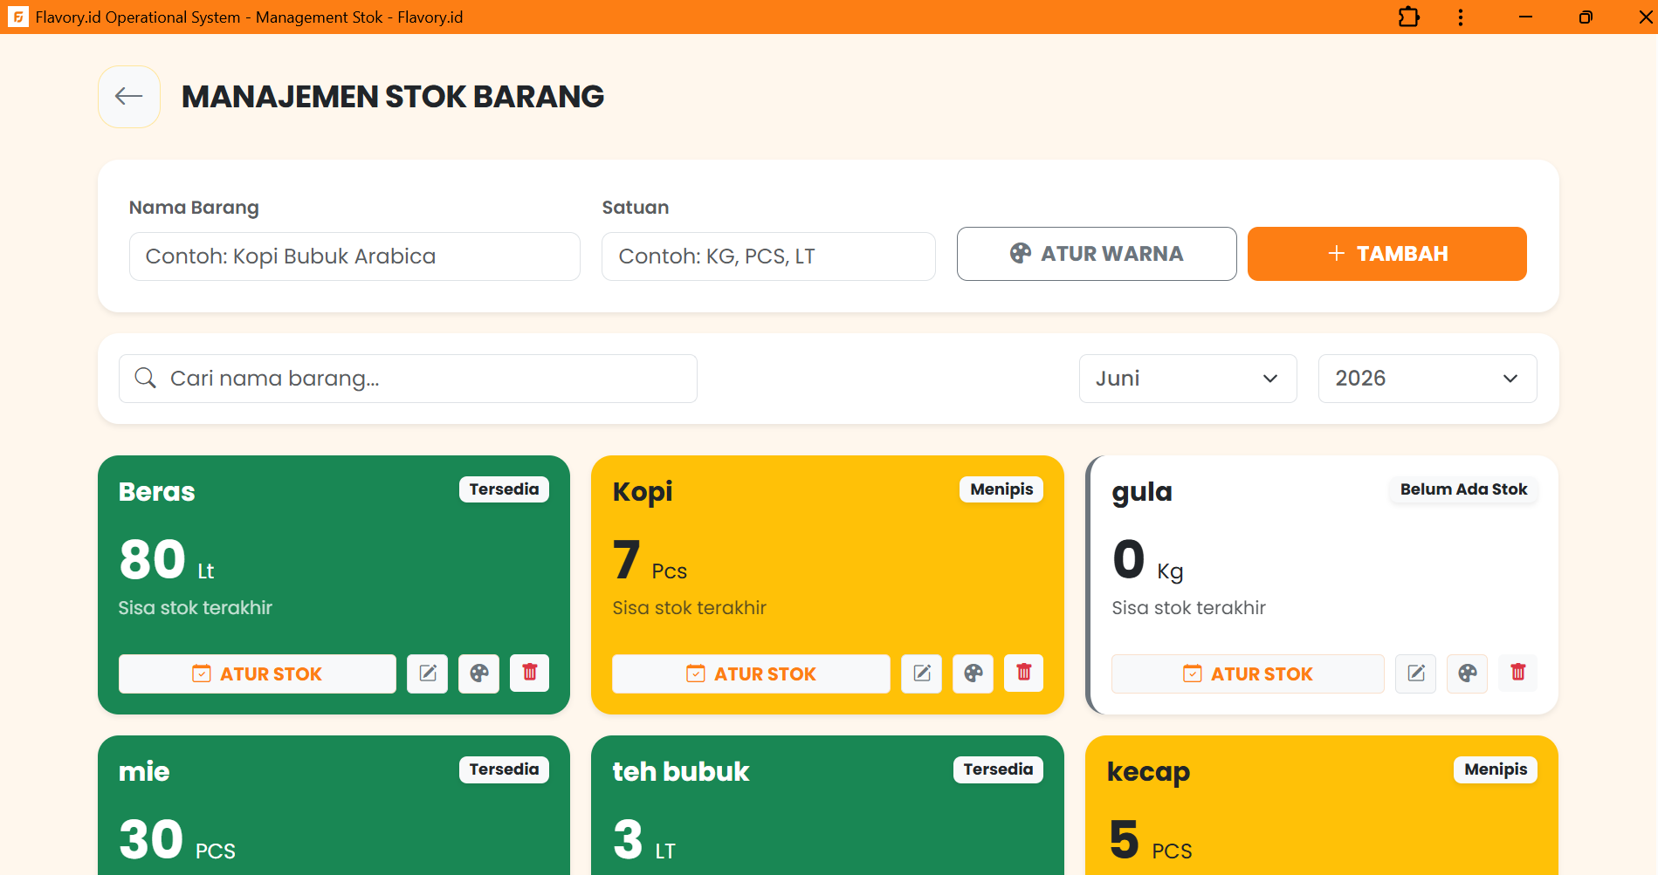Click the kecap card title
This screenshot has height=875, width=1658.
pyautogui.click(x=1148, y=773)
